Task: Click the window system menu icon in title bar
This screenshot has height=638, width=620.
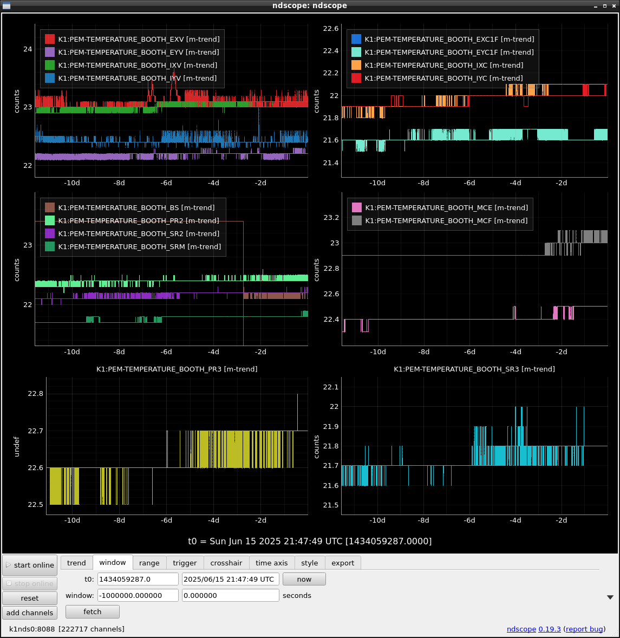Action: (x=6, y=6)
